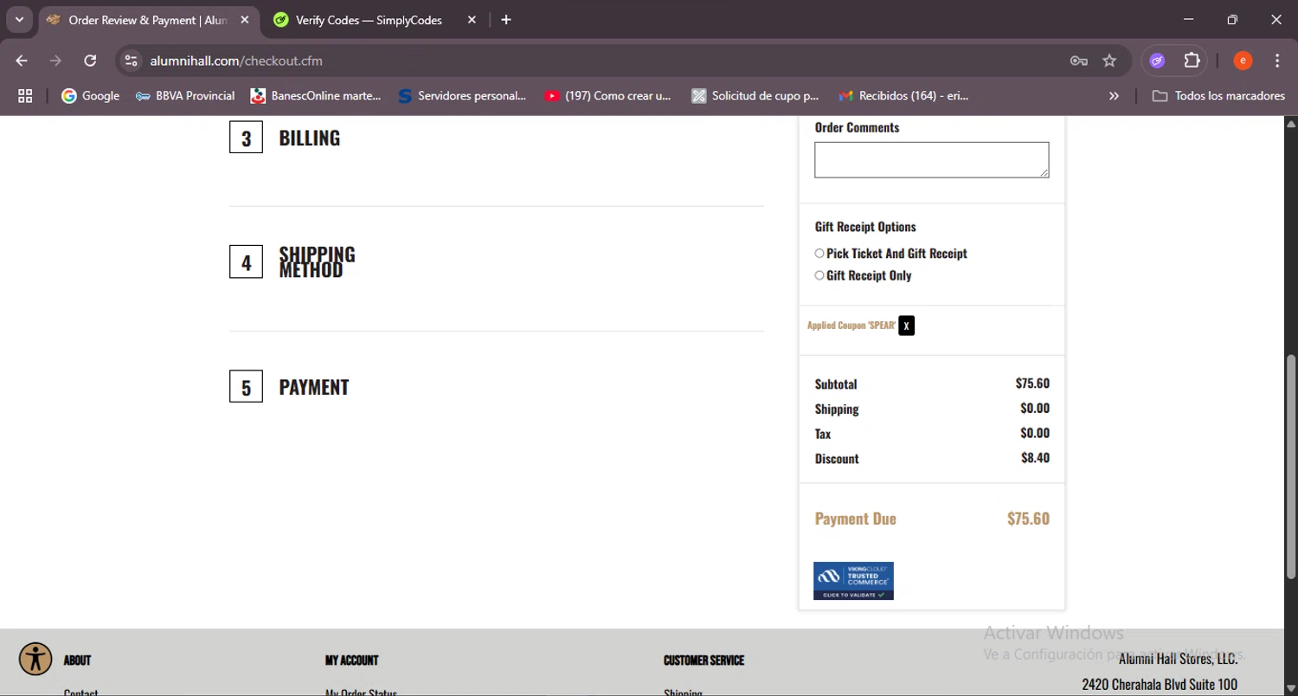This screenshot has width=1298, height=696.
Task: Click the Discount value $8.40
Action: pos(1035,458)
